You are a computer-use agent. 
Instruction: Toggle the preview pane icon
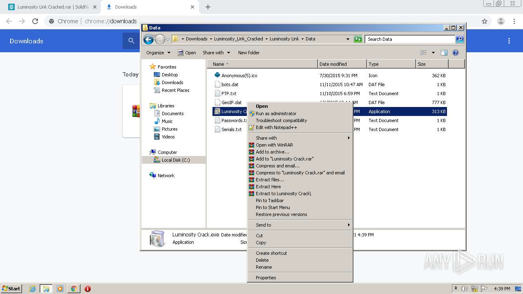coord(444,53)
